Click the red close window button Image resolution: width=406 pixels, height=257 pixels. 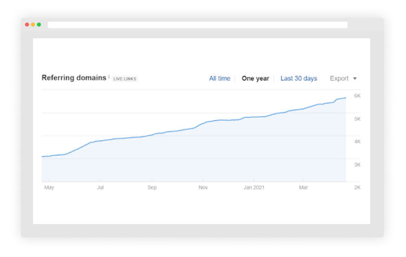click(x=27, y=25)
